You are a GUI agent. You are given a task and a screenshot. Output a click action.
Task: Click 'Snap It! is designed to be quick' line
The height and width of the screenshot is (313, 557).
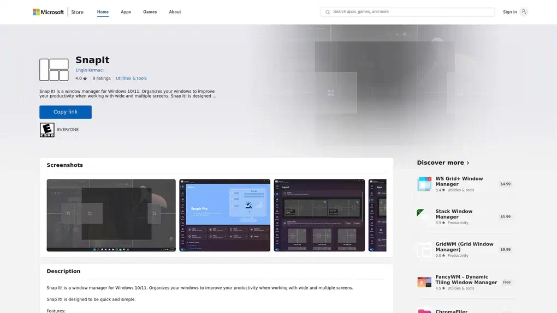91,299
